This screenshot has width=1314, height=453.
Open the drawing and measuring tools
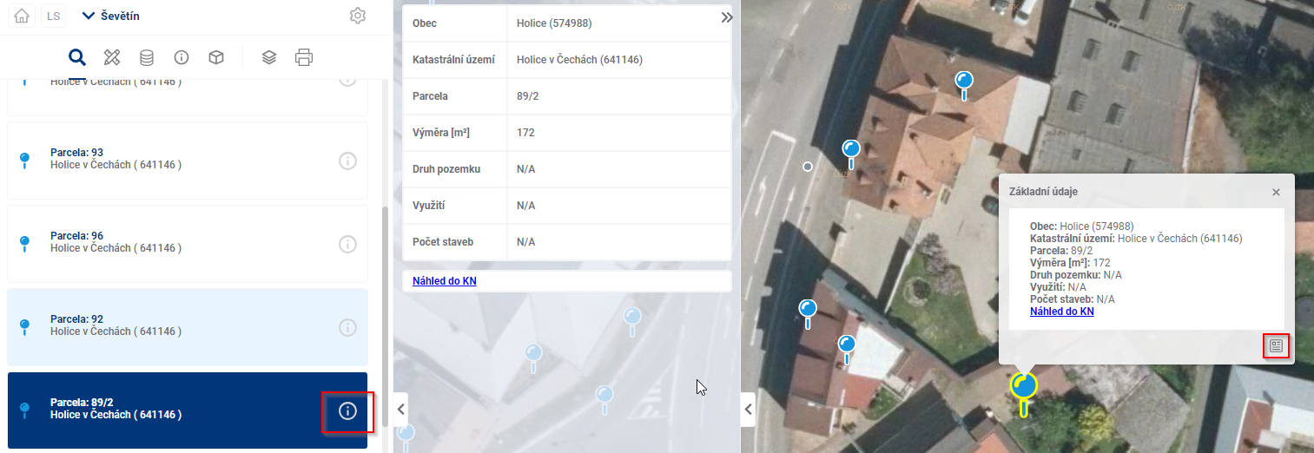112,58
